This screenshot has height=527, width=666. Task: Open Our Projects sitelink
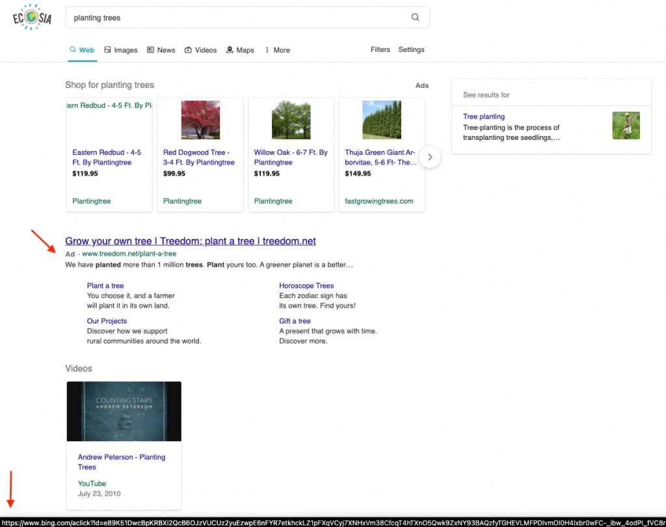point(107,321)
